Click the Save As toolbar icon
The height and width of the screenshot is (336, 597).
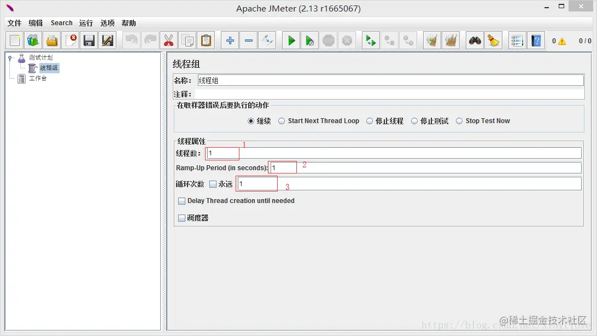point(107,40)
